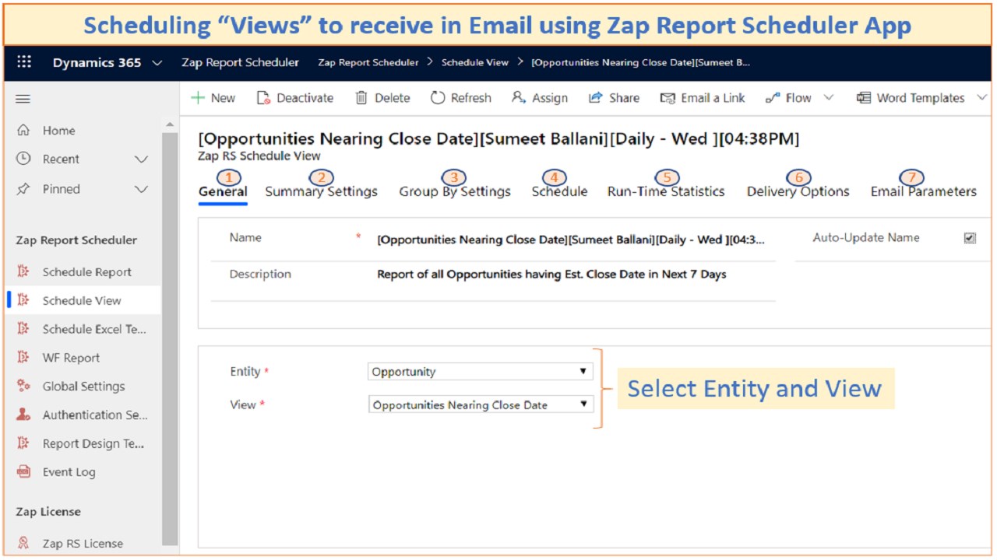Click the Assign person icon
997x560 pixels.
pyautogui.click(x=519, y=97)
